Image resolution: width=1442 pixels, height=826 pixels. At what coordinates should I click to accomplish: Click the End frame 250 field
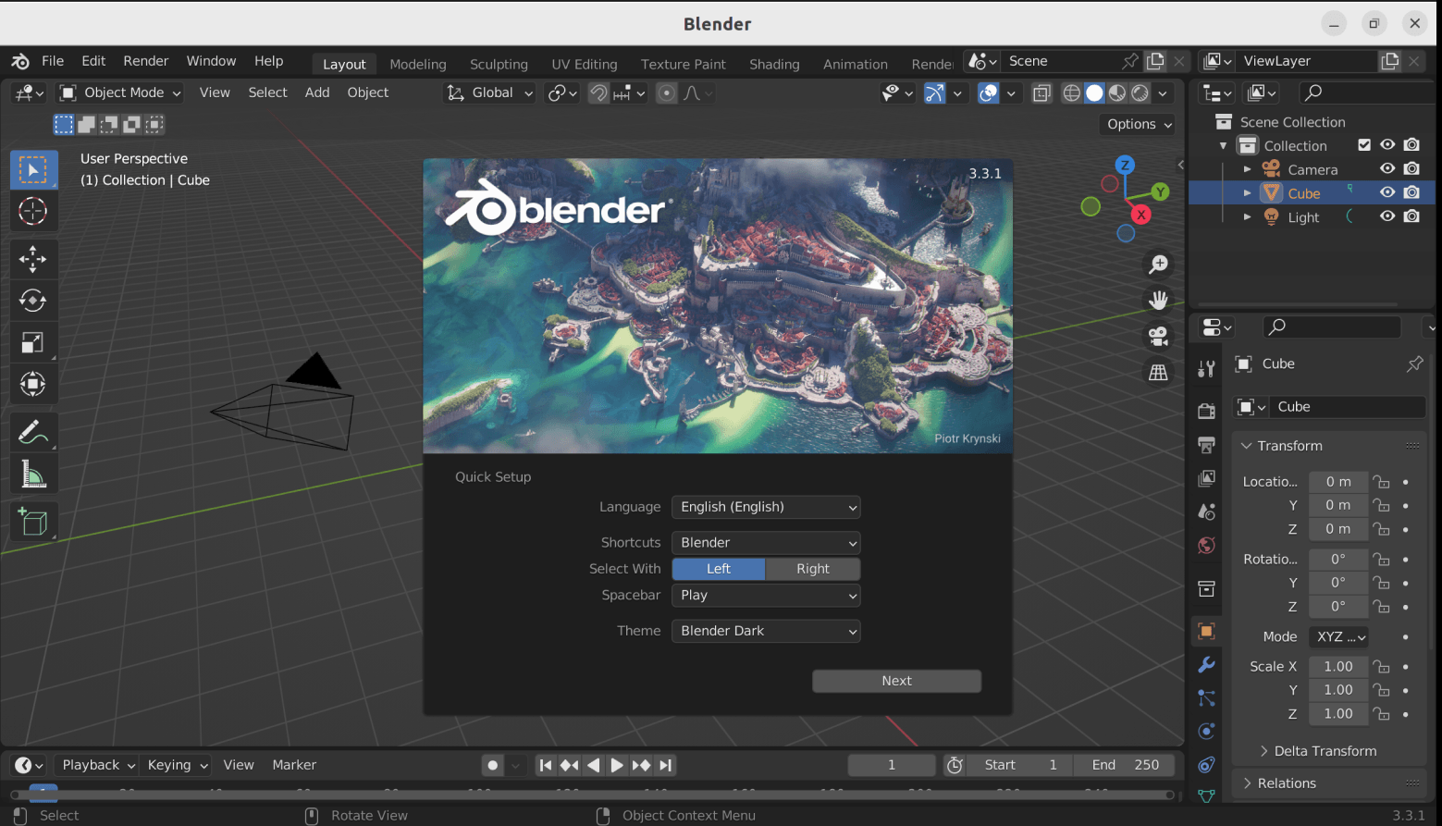click(x=1125, y=765)
